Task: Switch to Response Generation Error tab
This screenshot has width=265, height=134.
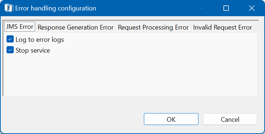Action: (x=76, y=27)
